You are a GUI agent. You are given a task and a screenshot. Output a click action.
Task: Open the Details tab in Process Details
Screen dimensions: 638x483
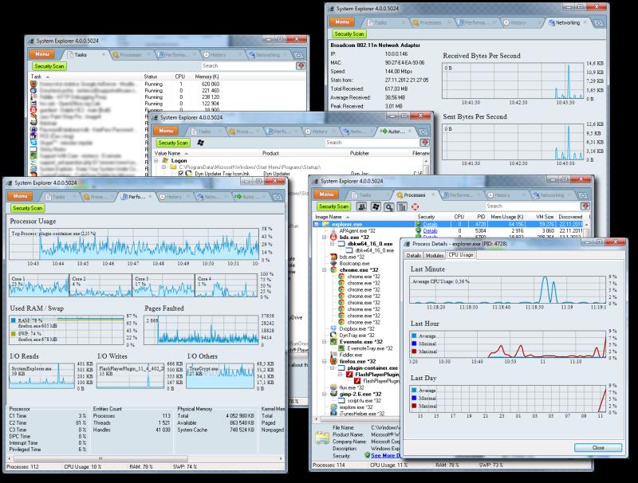414,255
